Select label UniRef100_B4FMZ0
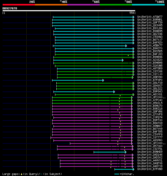 click(x=150, y=43)
